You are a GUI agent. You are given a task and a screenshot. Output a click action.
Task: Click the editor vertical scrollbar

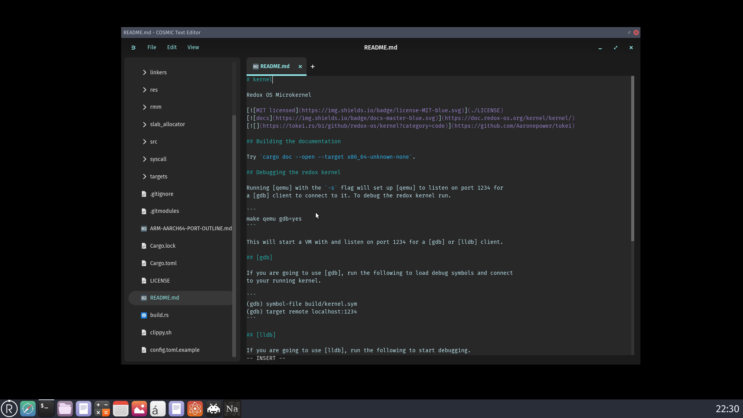click(632, 159)
